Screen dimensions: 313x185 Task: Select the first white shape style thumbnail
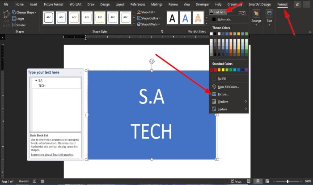50,18
